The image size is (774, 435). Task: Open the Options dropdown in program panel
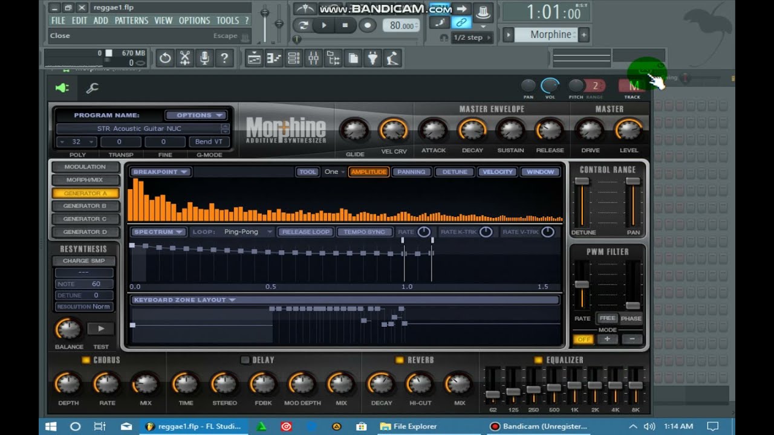(x=195, y=115)
